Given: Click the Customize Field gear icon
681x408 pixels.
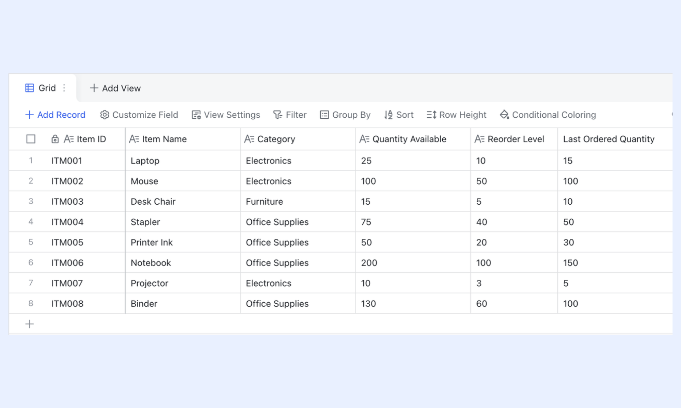Looking at the screenshot, I should coord(105,115).
